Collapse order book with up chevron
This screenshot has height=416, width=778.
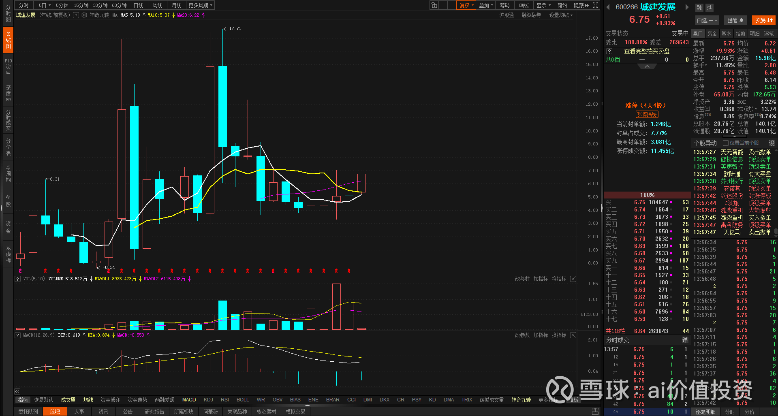[x=647, y=66]
